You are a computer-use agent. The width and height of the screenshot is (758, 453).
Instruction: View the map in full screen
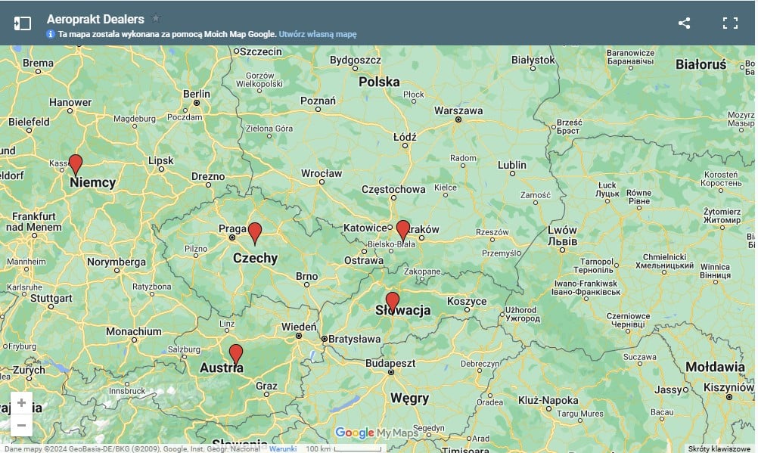(730, 23)
